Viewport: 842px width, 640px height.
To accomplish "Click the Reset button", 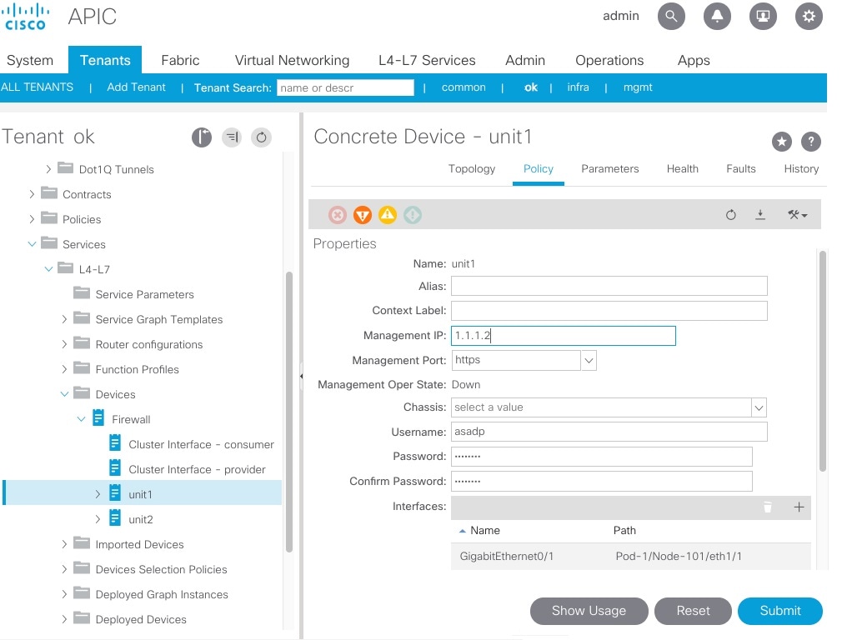I will [694, 611].
